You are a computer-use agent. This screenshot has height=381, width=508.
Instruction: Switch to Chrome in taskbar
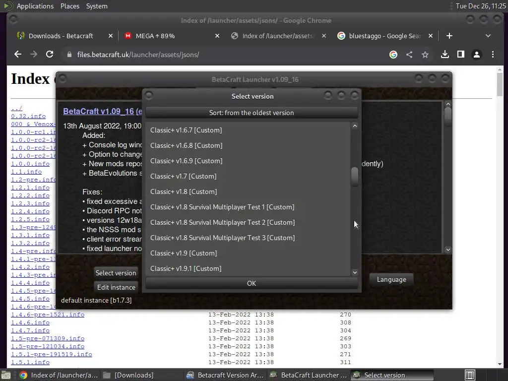(x=59, y=375)
